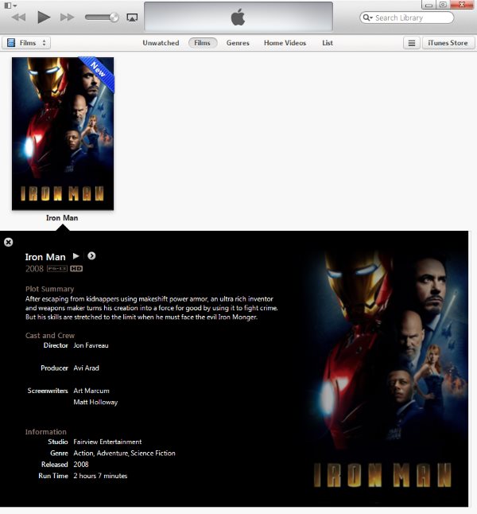Switch to the List view tab

328,43
